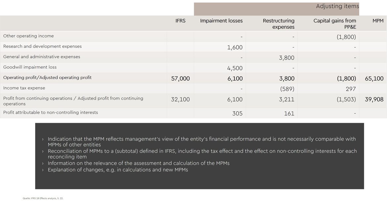Select the 'Research and development expenses' row label
This screenshot has height=201, width=387.
coord(42,47)
